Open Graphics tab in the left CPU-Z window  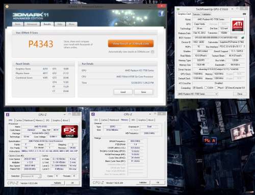(57, 120)
